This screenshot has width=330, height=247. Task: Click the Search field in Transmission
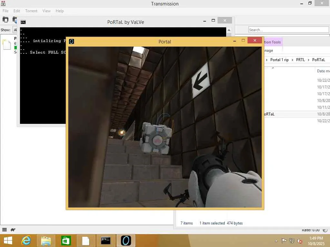[x=288, y=30]
